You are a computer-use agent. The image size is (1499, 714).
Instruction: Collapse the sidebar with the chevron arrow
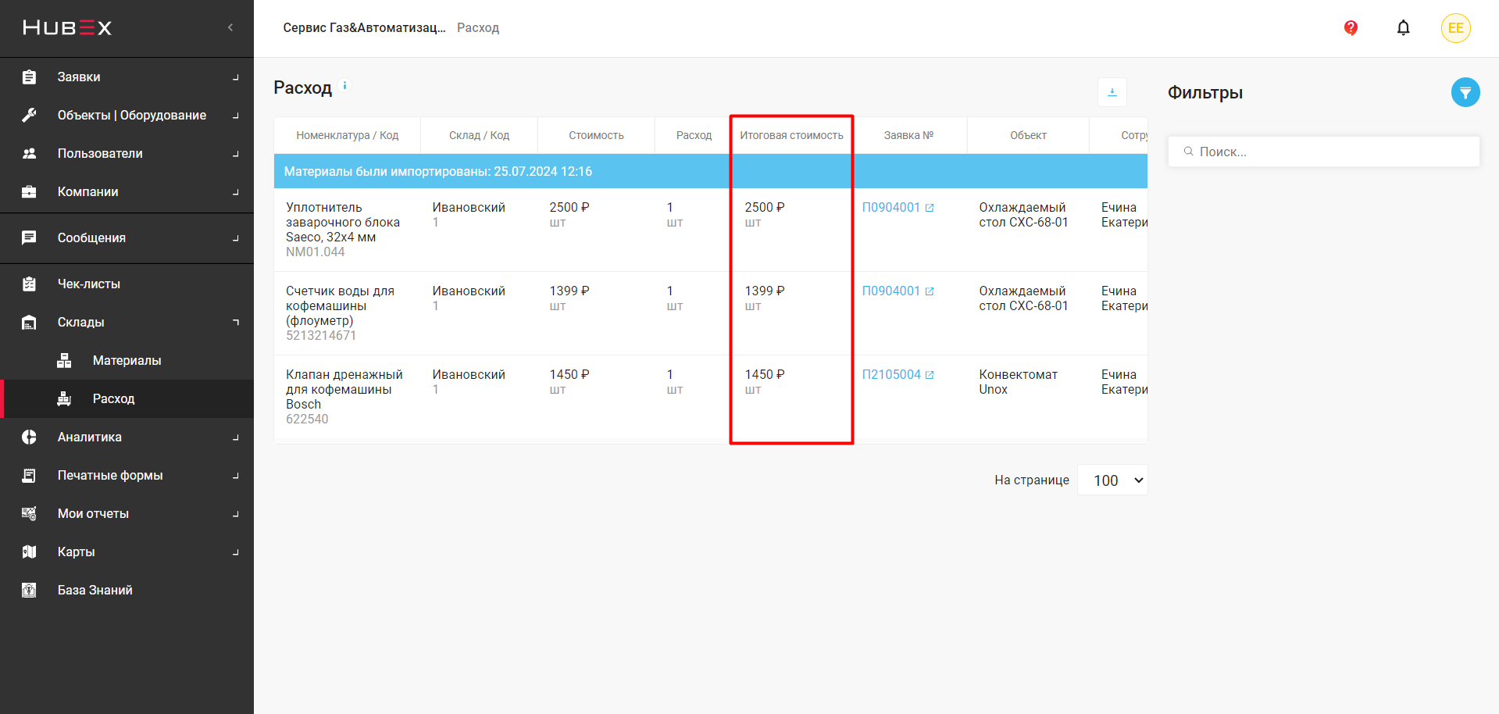point(230,28)
